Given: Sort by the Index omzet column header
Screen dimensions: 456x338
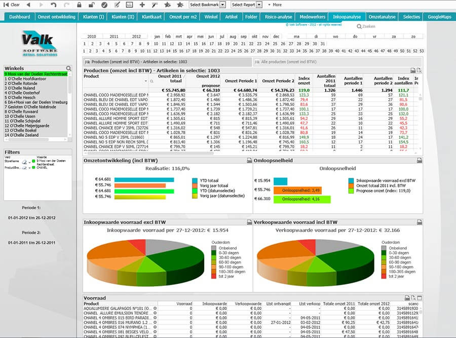Looking at the screenshot, I should [x=304, y=81].
